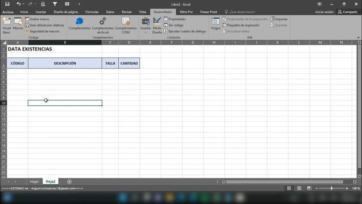
Task: Select column D header
Action: 129,42
